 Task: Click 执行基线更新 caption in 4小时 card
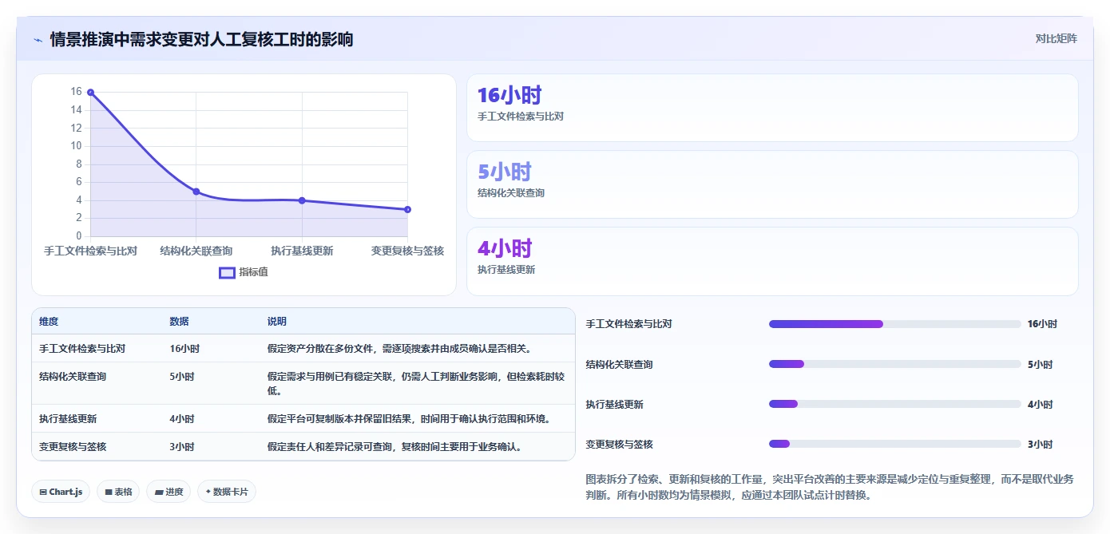(x=506, y=270)
